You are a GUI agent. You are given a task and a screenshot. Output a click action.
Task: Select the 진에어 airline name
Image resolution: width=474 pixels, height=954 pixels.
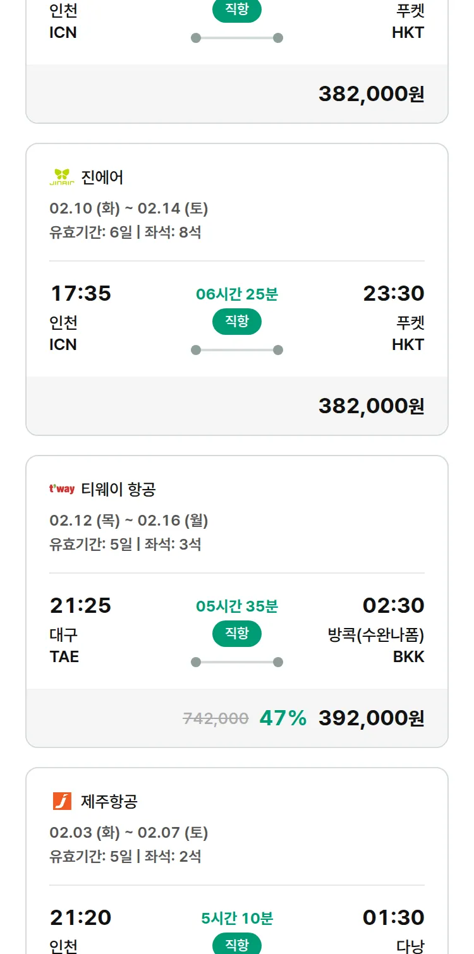click(x=102, y=178)
